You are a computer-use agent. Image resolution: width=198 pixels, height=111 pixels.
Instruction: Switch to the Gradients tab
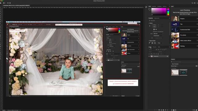[x=159, y=6]
